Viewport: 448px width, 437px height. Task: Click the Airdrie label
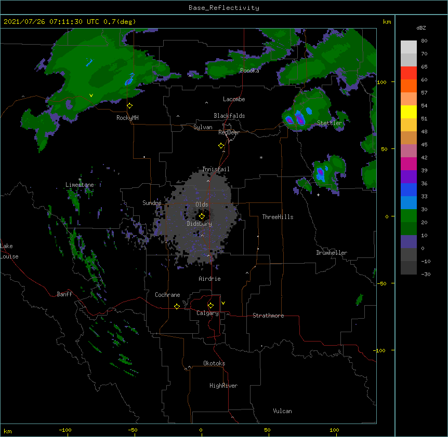tap(210, 279)
